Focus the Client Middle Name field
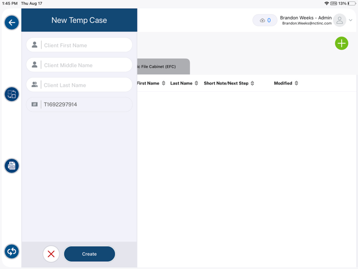Screen dimensions: 358x269 (79, 65)
